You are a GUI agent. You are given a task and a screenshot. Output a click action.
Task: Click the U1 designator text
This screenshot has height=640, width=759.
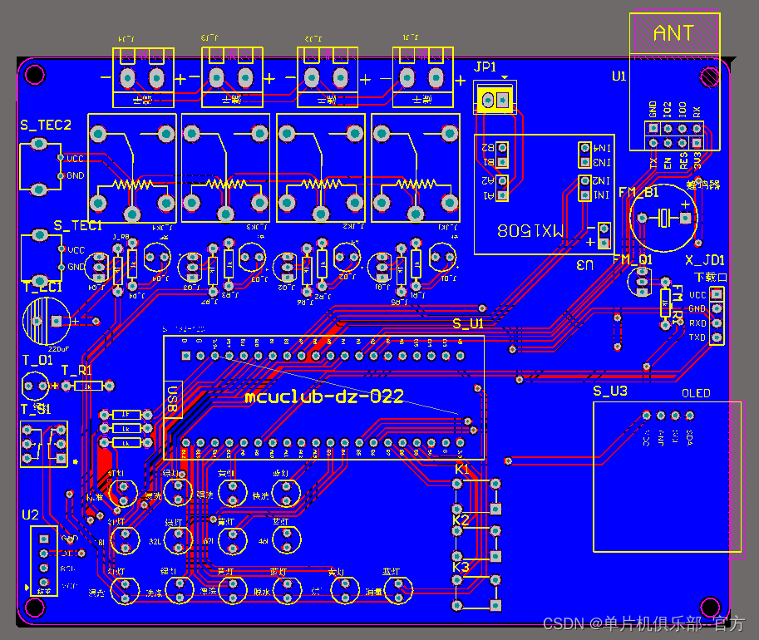[x=619, y=76]
